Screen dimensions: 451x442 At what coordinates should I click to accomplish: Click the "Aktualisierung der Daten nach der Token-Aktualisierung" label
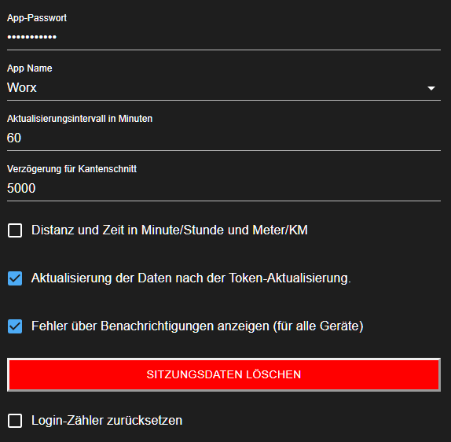[x=191, y=278]
